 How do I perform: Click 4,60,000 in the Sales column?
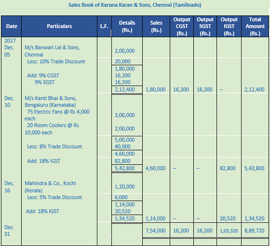155,168
